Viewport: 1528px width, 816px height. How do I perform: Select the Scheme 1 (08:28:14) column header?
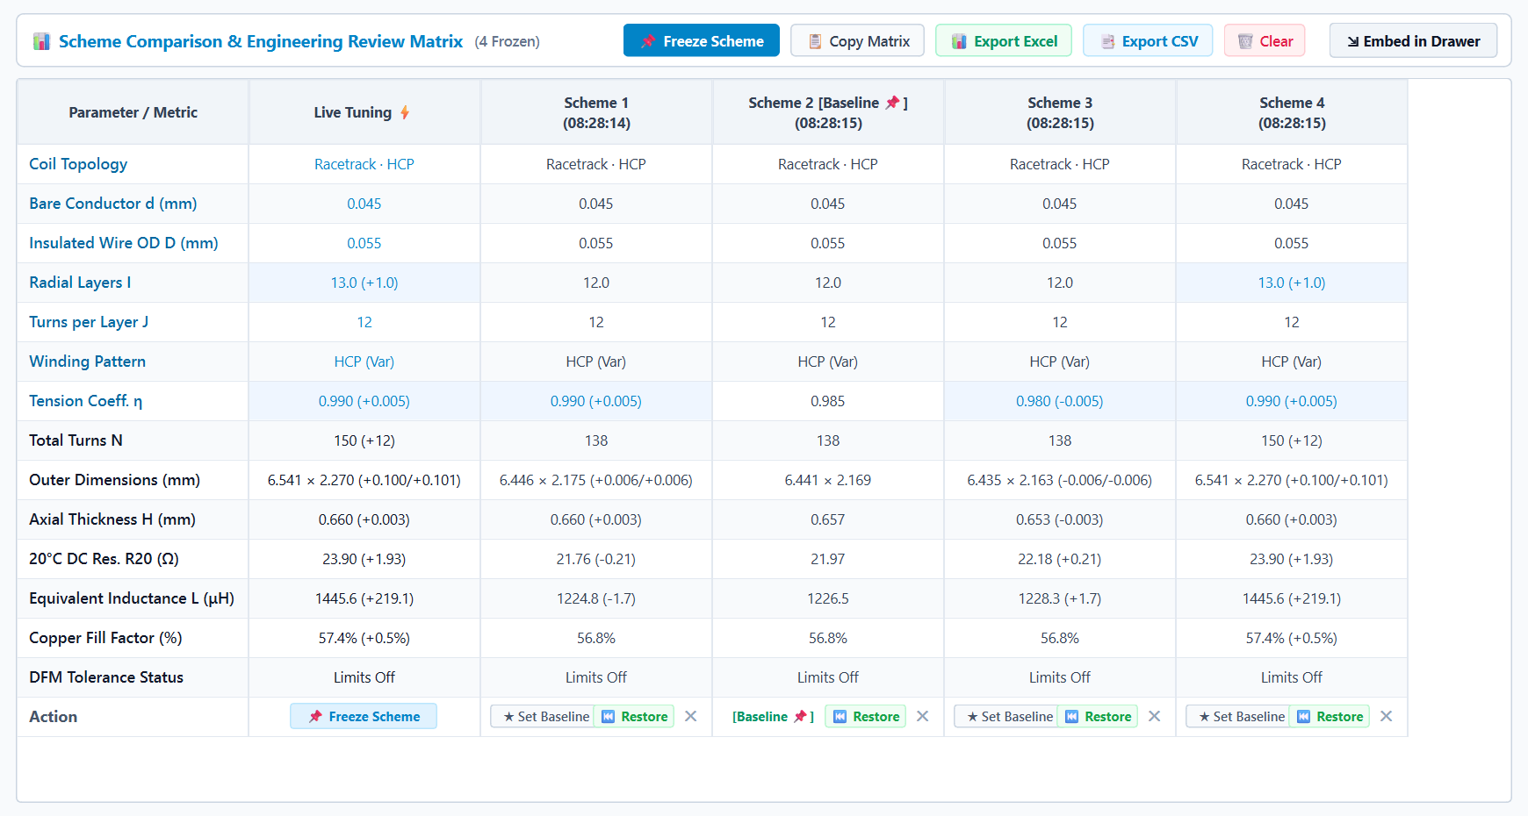(x=596, y=112)
